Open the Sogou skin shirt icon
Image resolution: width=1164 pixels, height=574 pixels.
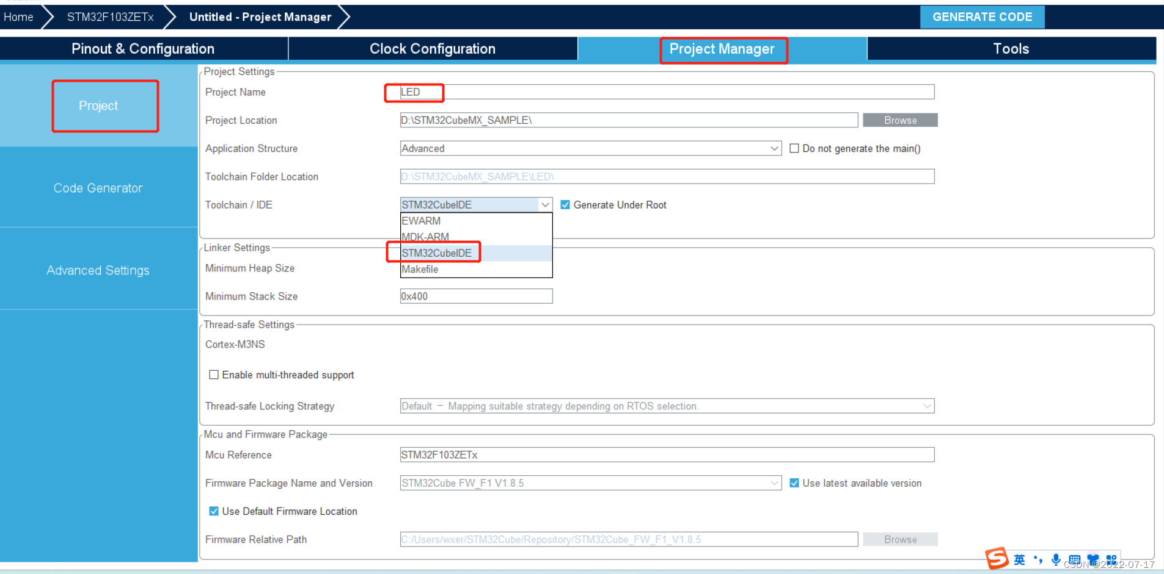1093,559
